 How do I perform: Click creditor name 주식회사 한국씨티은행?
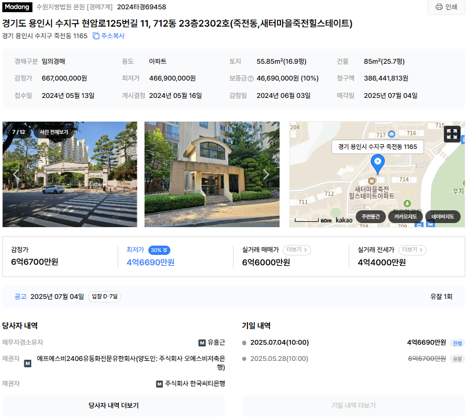[x=195, y=384]
